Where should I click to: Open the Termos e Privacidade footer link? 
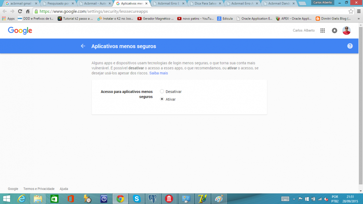[x=39, y=189]
